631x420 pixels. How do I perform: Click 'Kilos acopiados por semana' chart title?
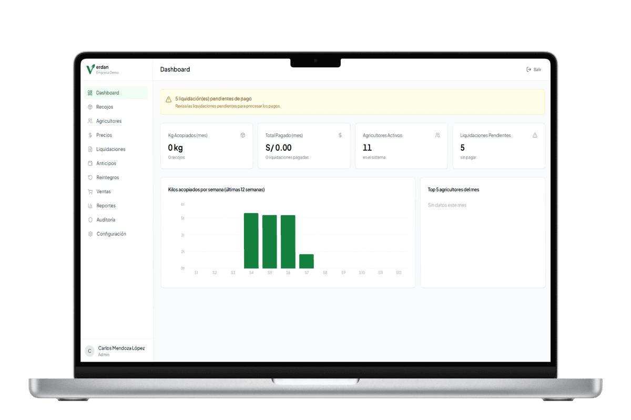coord(216,190)
